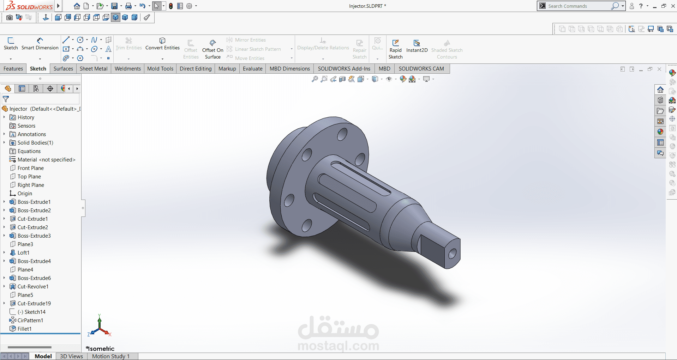The image size is (677, 360).
Task: Click the Save disk icon
Action: pos(114,6)
